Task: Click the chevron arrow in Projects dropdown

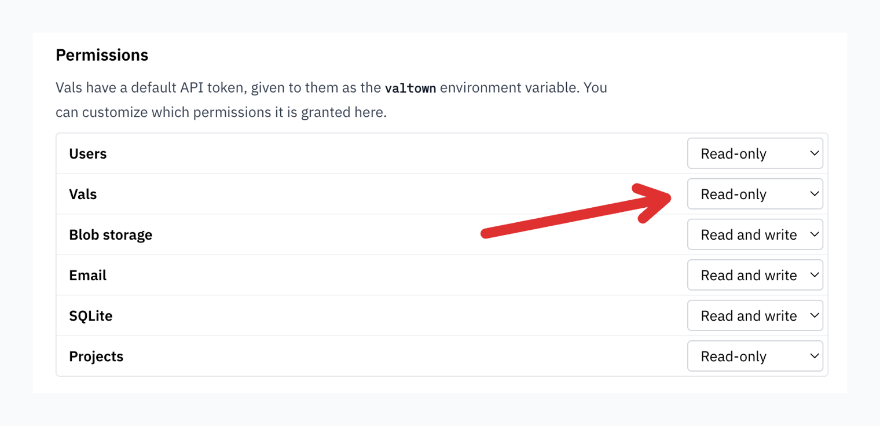Action: tap(814, 356)
